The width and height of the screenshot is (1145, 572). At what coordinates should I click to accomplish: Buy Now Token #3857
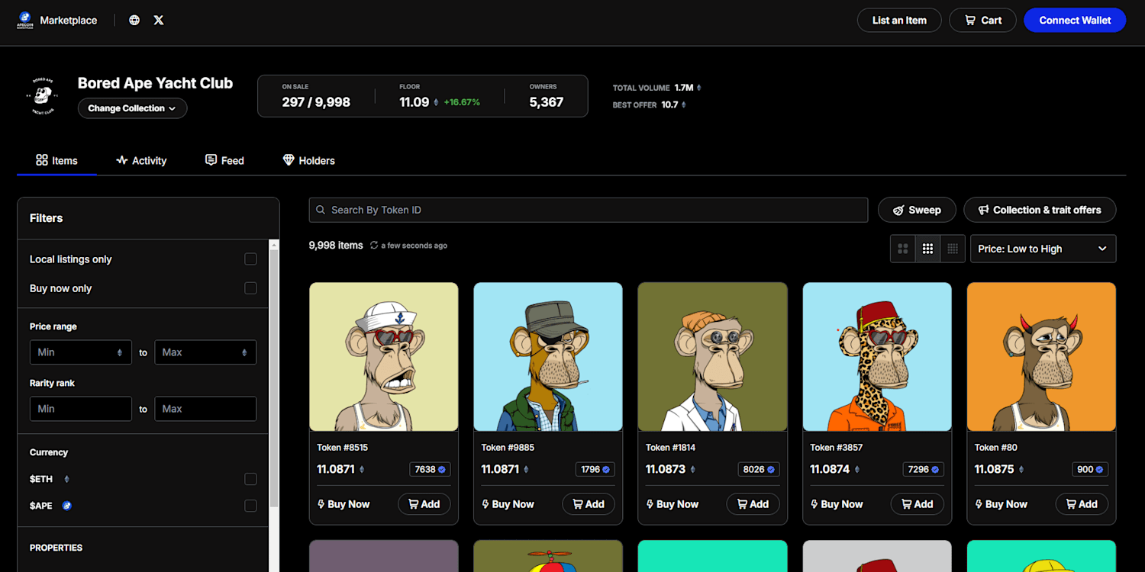click(x=837, y=504)
